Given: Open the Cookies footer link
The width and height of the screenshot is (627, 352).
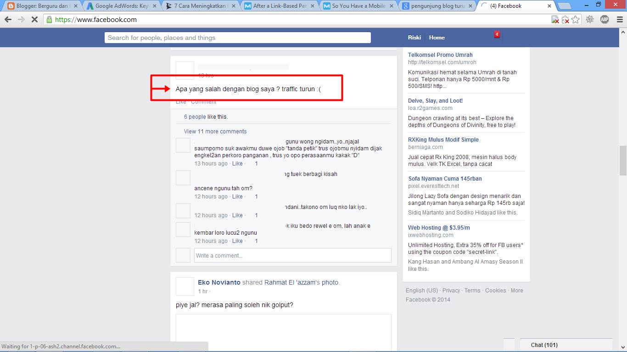Looking at the screenshot, I should (x=496, y=291).
